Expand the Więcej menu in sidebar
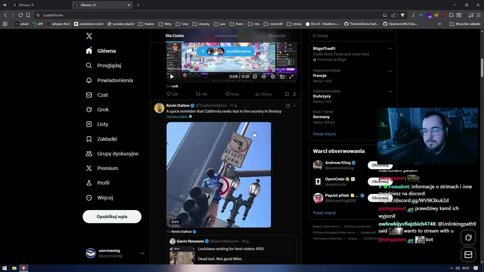This screenshot has width=484, height=272. 99,198
